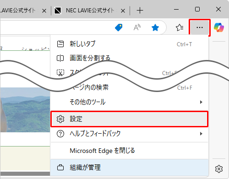The image size is (229, 179).
Task: Click the sidebar settings gear icon
Action: 219,169
